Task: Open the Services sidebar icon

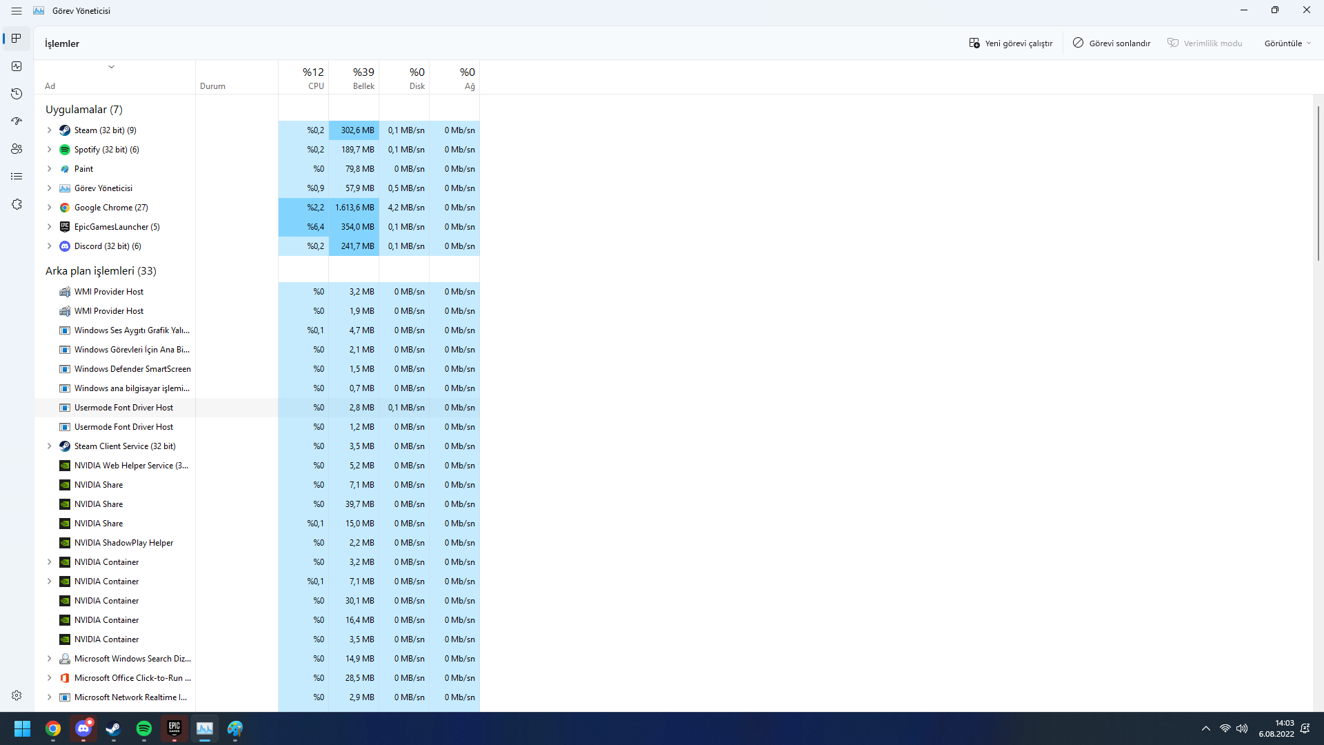Action: (x=17, y=204)
